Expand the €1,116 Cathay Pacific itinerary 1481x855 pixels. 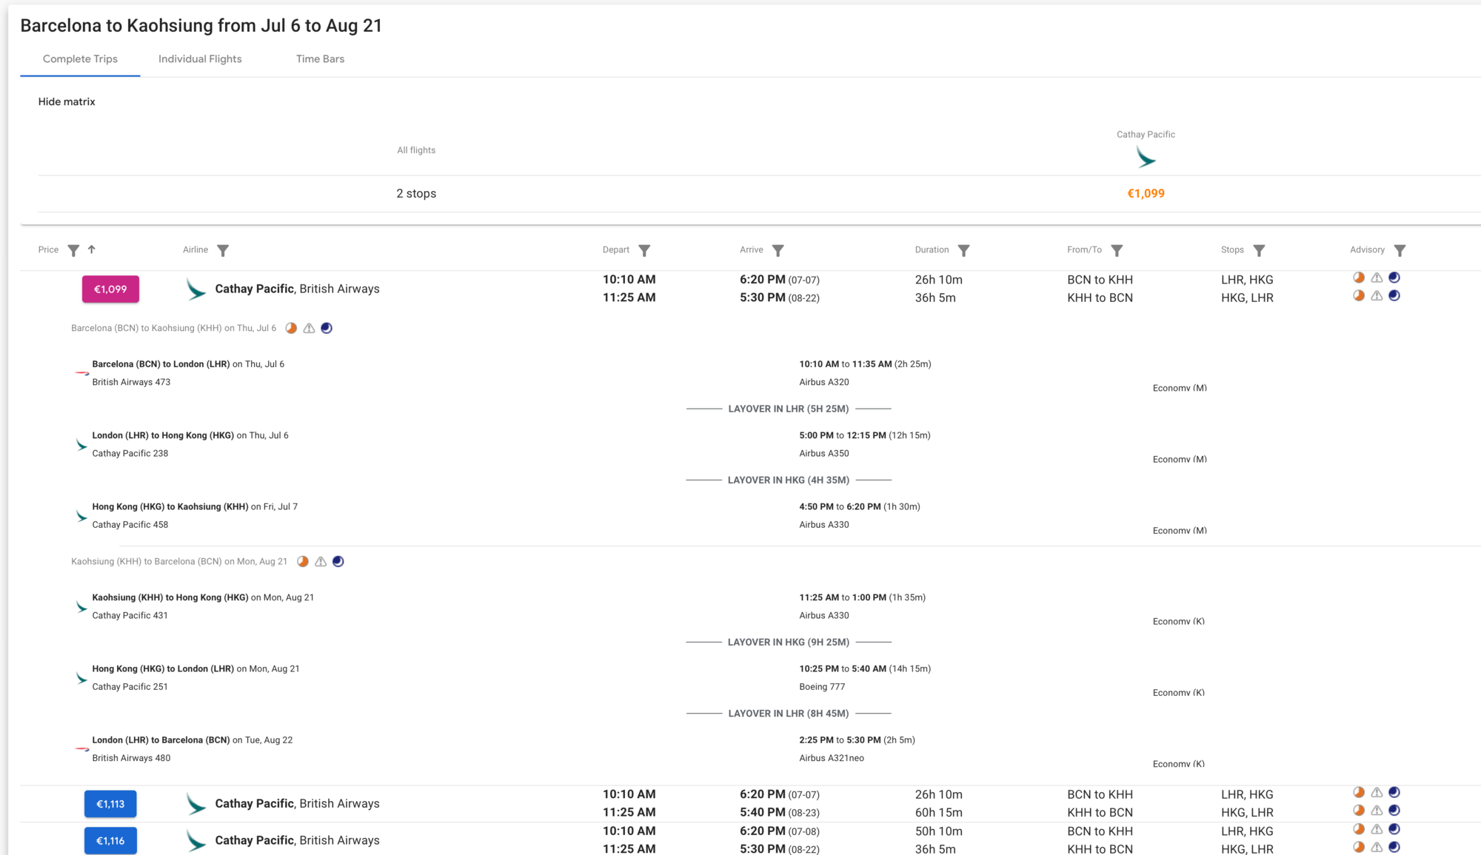point(110,841)
